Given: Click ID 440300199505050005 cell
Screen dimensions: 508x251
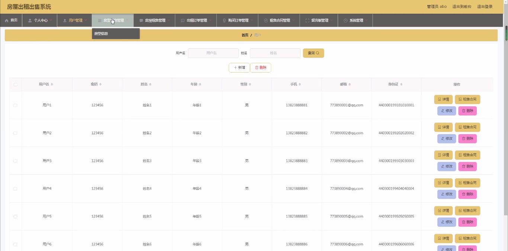Looking at the screenshot, I should (396, 216).
